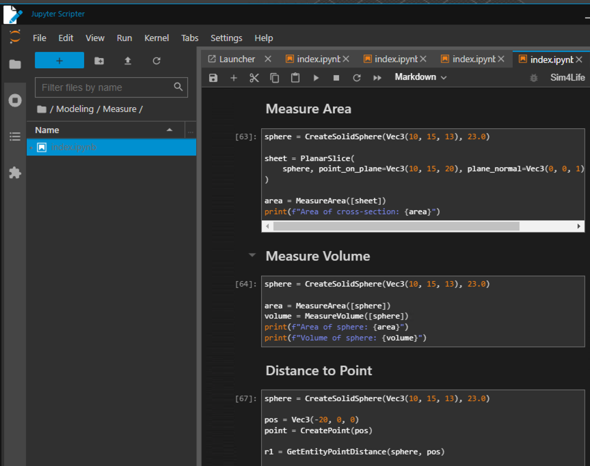The height and width of the screenshot is (466, 590).
Task: Click the Measure Area heading
Action: (x=308, y=109)
